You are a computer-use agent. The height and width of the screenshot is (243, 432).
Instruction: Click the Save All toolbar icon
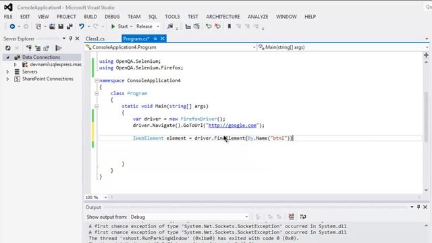pos(70,26)
